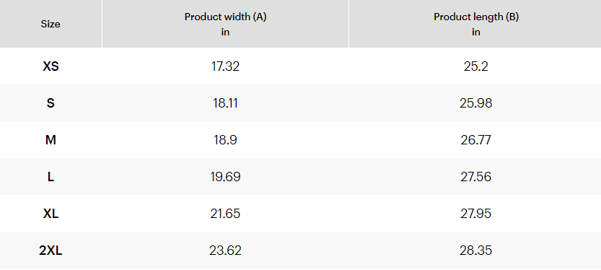The image size is (601, 270).
Task: Select the 17.32 width value
Action: click(x=225, y=66)
